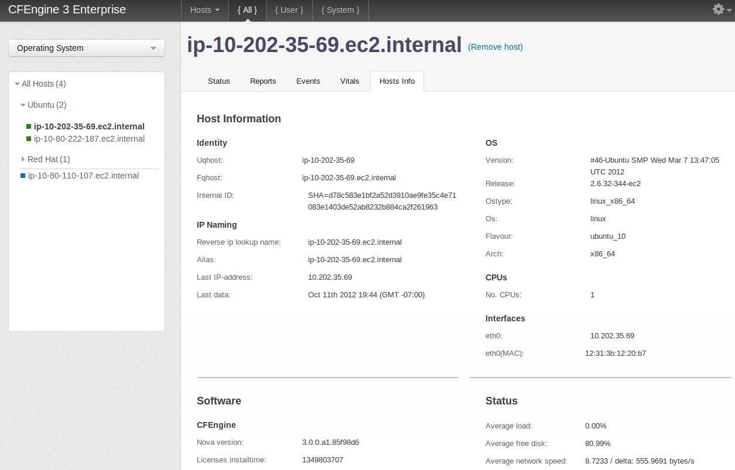This screenshot has width=735, height=470.
Task: Click the Software section heading
Action: point(219,401)
